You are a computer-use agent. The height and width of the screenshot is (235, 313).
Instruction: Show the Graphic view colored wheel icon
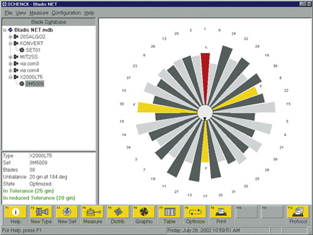click(144, 212)
